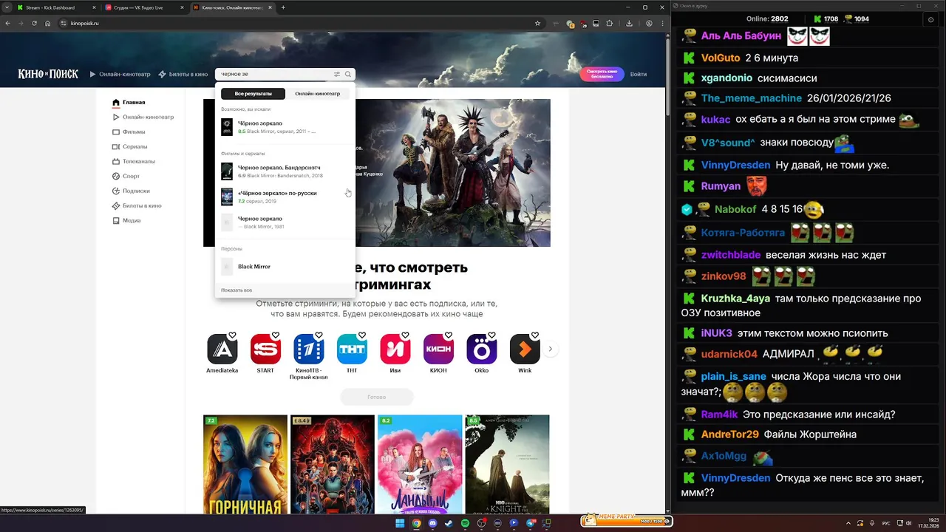Open the Chrome profile icon
Viewport: 946px width, 532px height.
649,23
